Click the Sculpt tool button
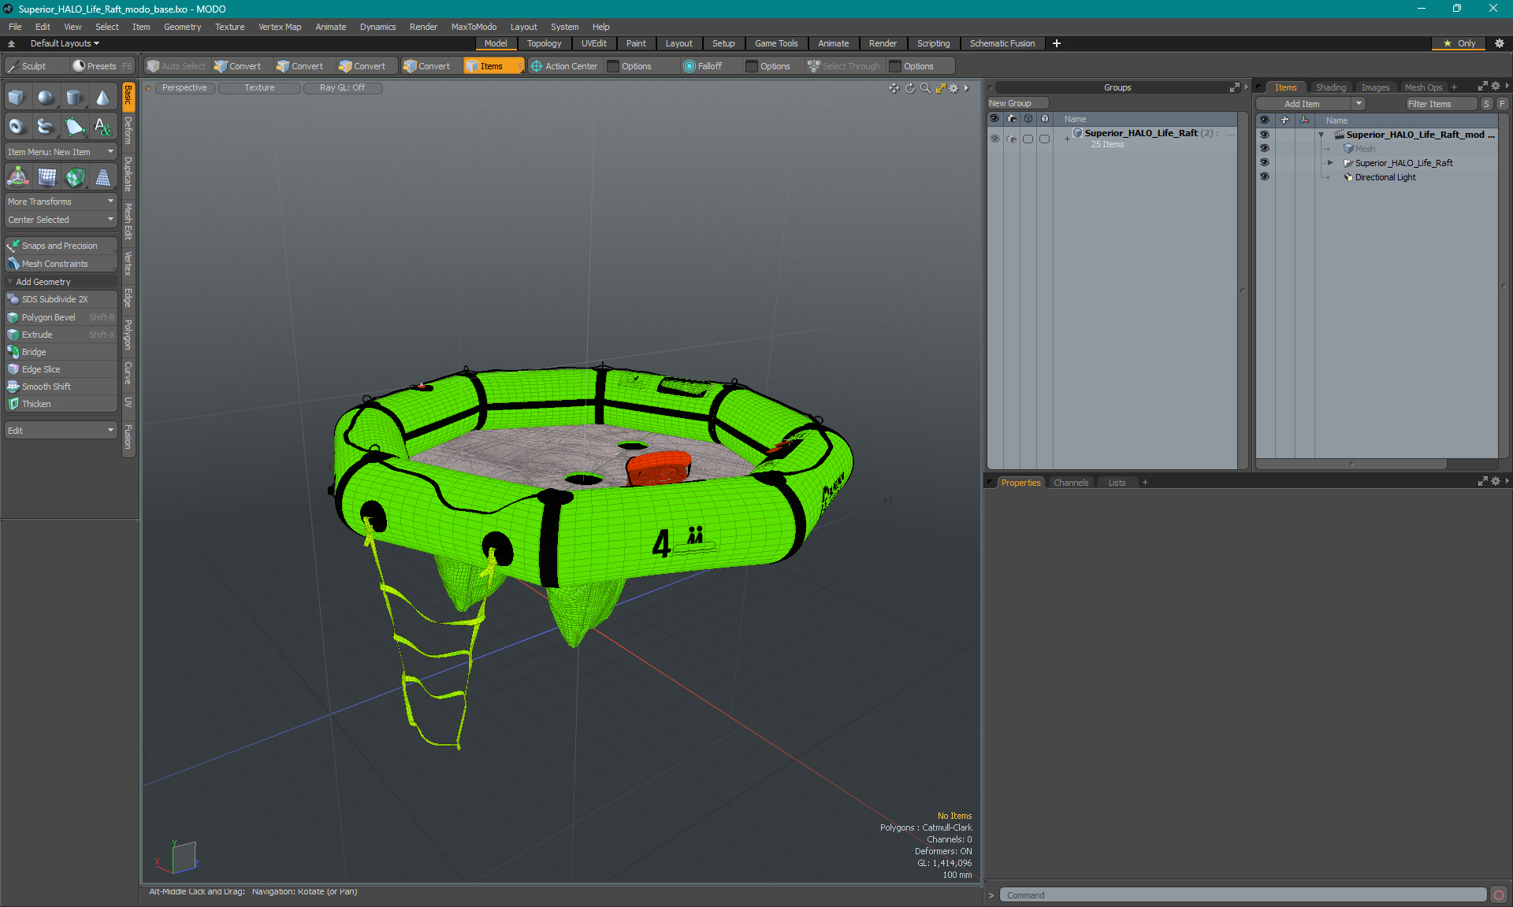 pos(35,66)
